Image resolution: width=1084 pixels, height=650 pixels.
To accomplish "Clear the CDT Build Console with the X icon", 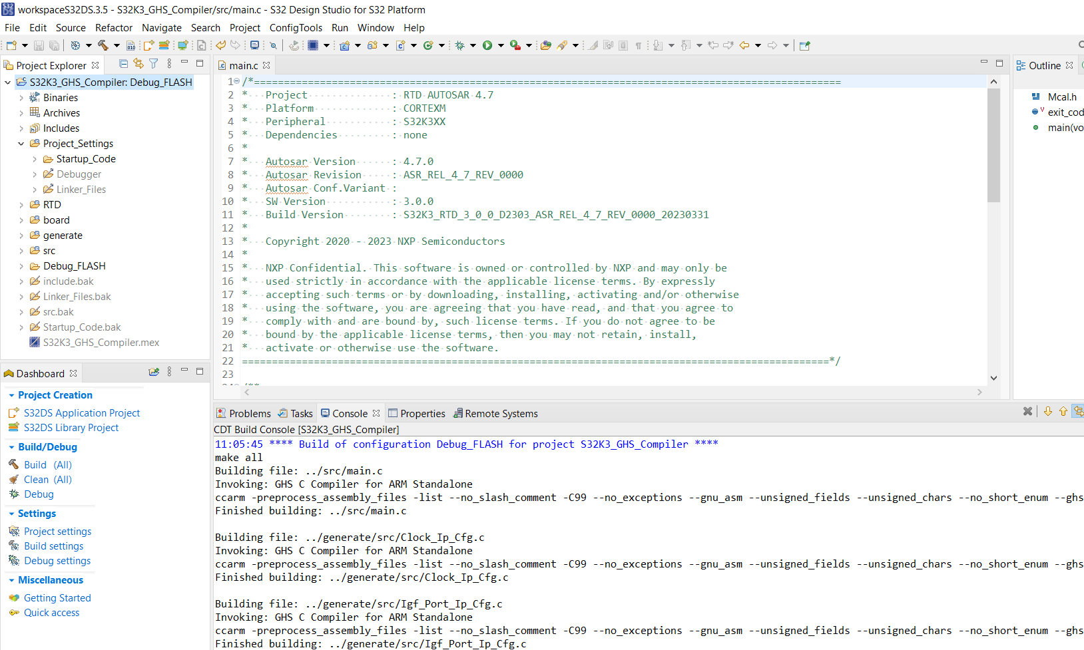I will [1028, 411].
